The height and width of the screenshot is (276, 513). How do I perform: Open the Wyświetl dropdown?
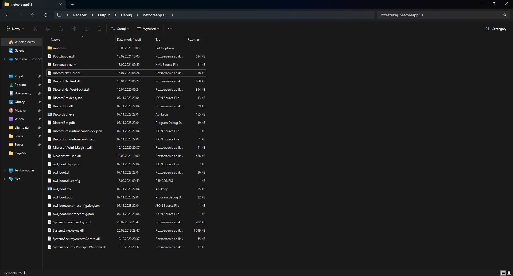pos(148,29)
